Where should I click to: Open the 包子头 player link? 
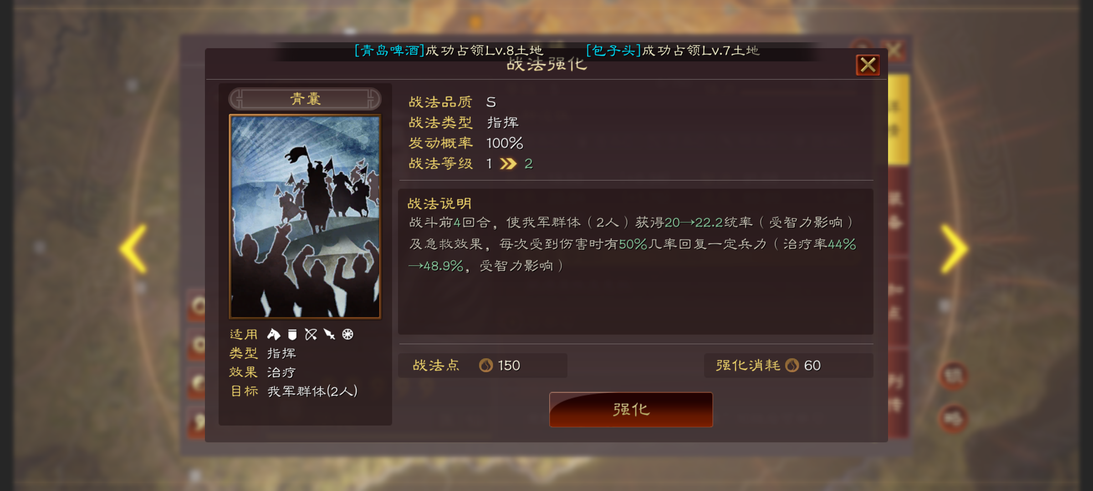coord(613,50)
